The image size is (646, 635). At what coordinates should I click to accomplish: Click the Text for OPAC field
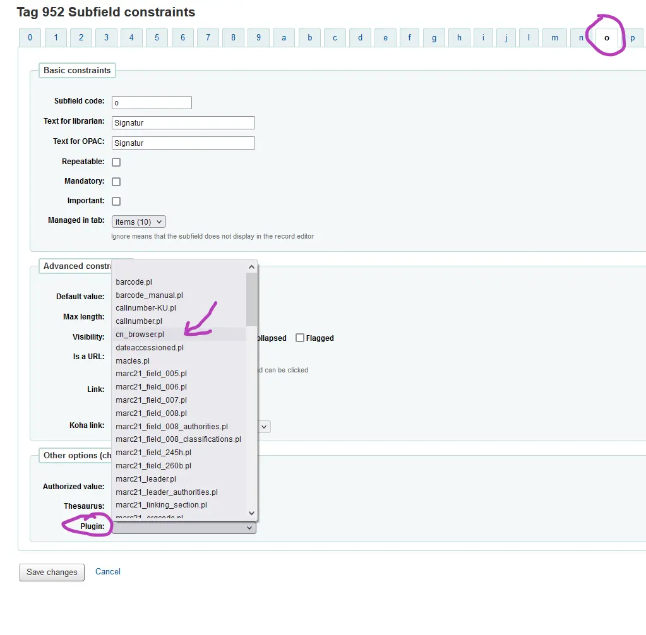coord(183,143)
